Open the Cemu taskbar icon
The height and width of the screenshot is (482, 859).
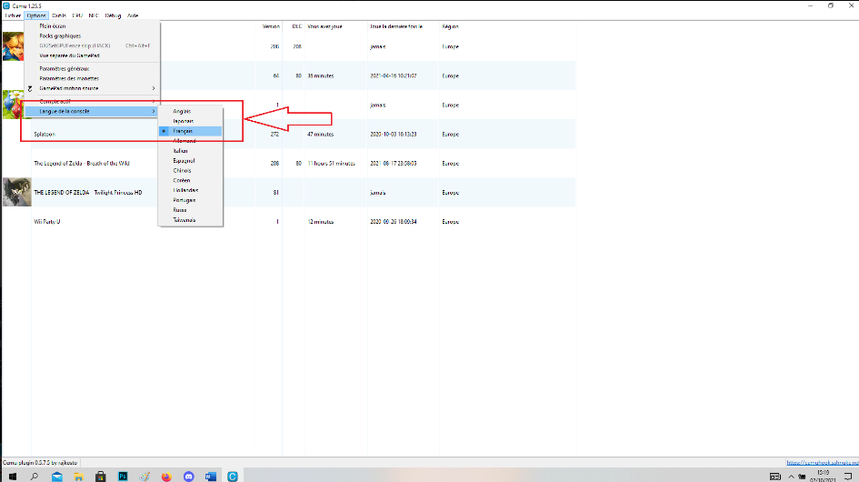point(233,476)
